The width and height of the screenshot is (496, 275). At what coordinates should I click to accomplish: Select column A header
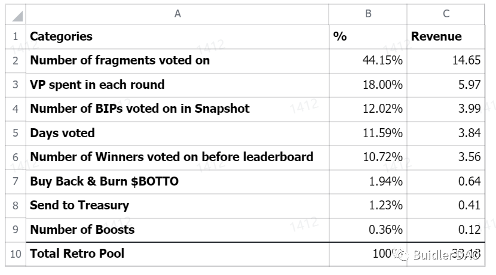177,14
